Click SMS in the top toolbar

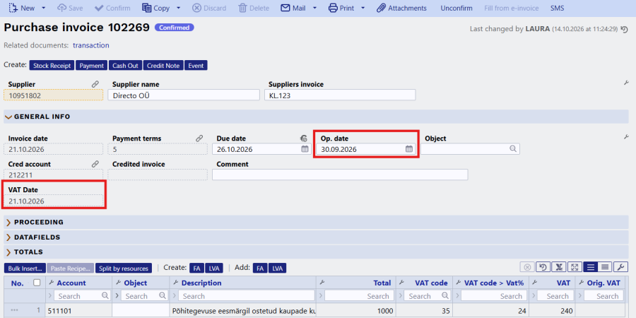tap(558, 8)
